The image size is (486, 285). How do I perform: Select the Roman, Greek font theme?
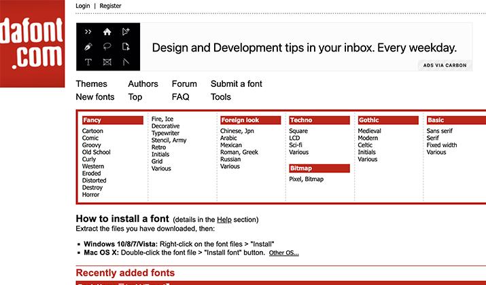239,152
